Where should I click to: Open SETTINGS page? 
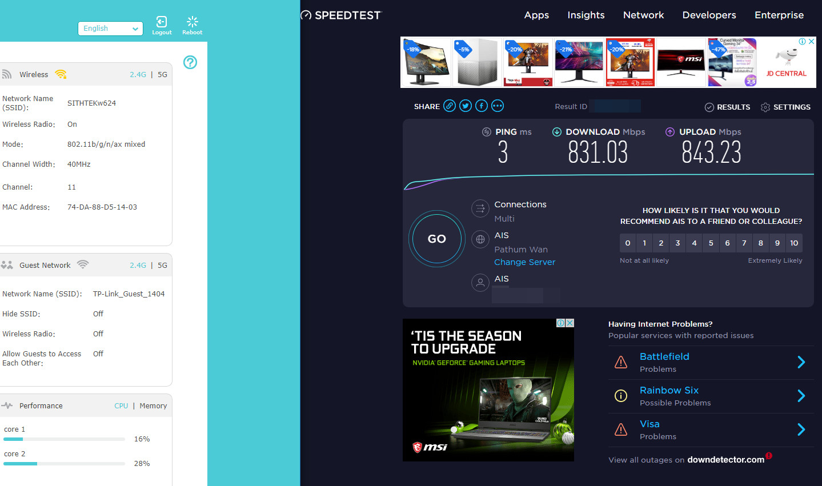792,107
